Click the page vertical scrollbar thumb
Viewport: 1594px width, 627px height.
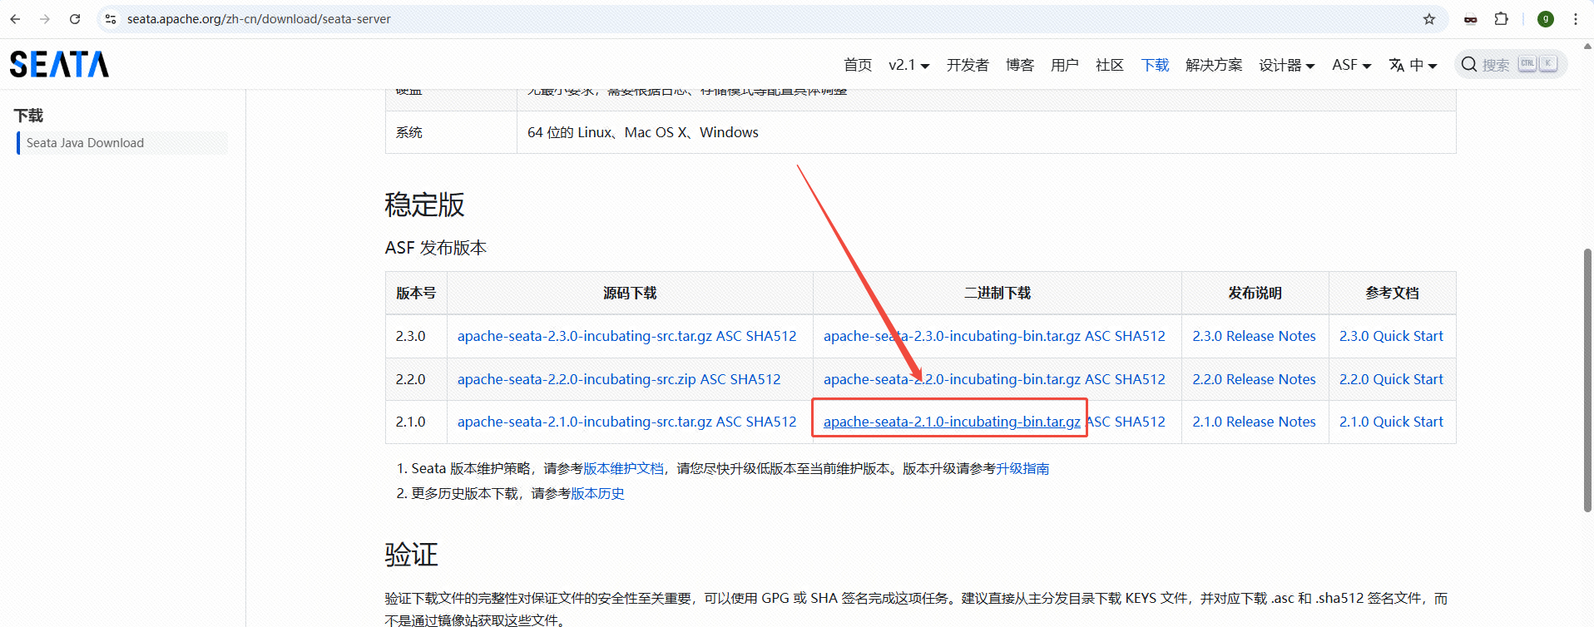(x=1587, y=379)
